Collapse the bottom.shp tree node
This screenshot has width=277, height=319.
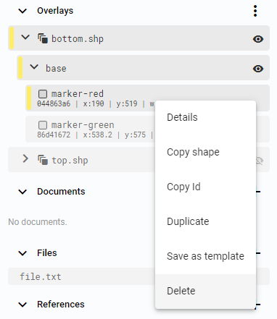25,37
